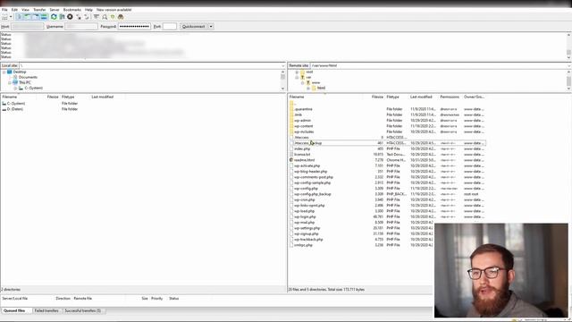Screen dimensions: 572x322
Task: Sort local list by Filename column
Action: 10,97
